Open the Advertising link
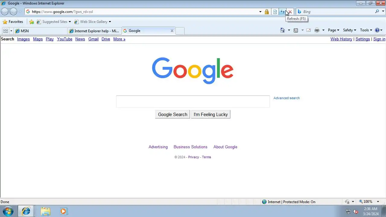Screen dimensions: 386x217 pos(158,147)
